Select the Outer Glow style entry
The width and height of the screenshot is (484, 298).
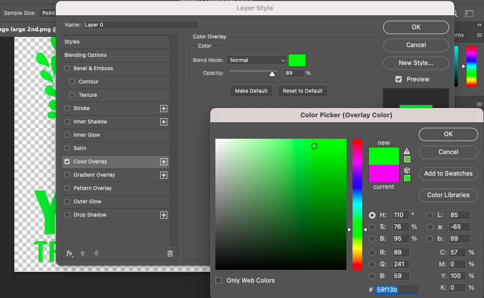click(116, 201)
